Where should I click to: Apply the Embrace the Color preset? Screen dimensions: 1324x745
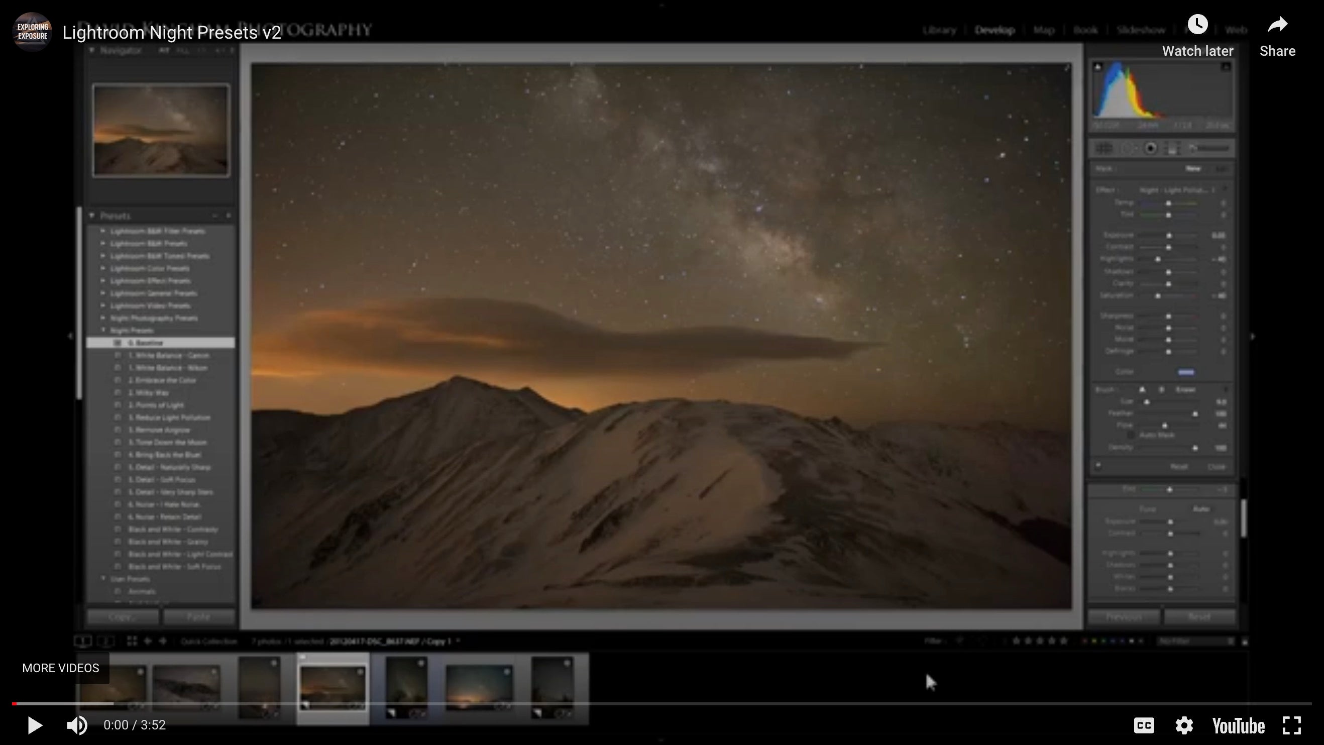pyautogui.click(x=162, y=380)
